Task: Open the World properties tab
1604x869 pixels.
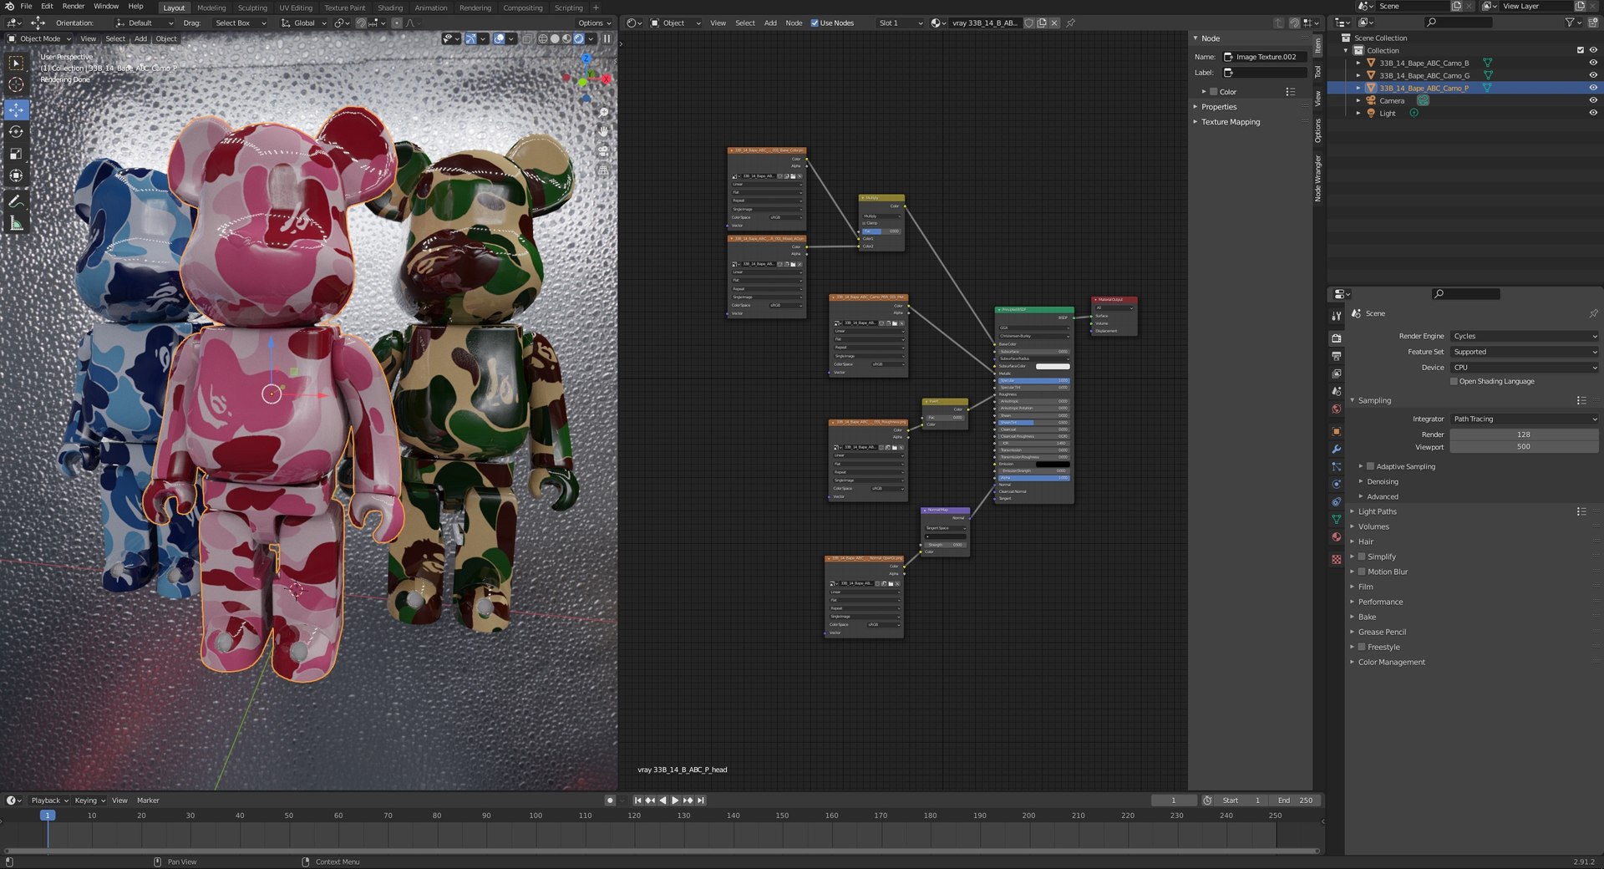Action: pos(1337,409)
